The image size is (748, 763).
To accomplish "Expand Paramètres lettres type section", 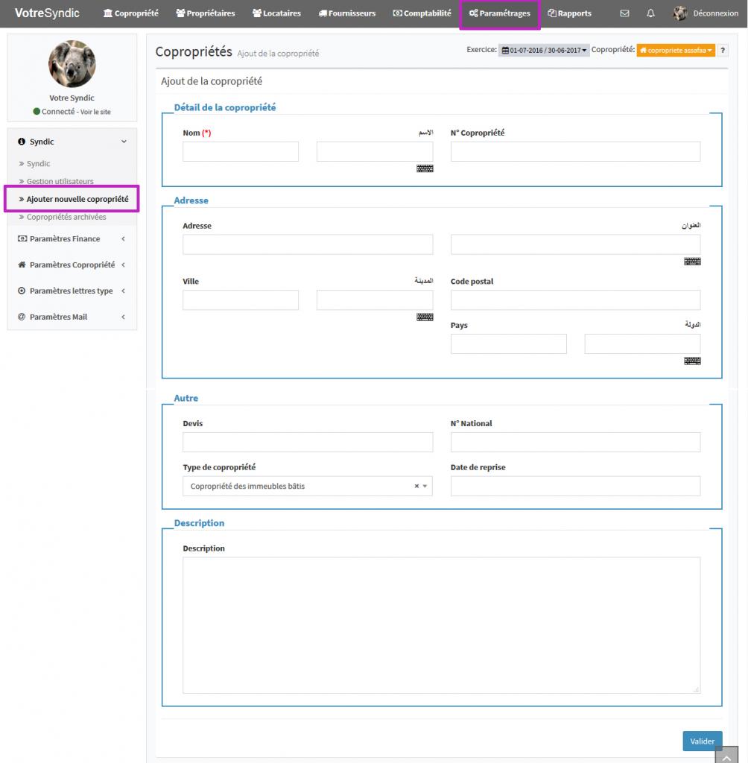I will (x=72, y=291).
